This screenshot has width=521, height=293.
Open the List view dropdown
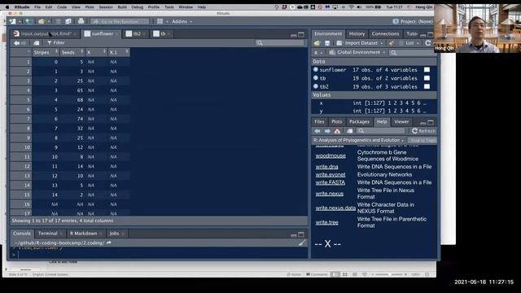coord(412,43)
